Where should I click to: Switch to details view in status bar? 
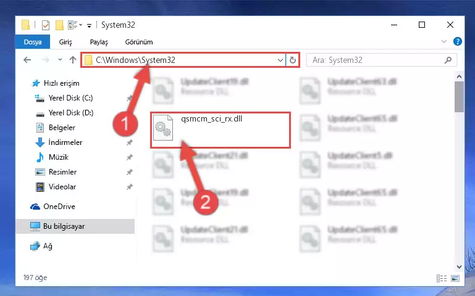click(x=442, y=278)
